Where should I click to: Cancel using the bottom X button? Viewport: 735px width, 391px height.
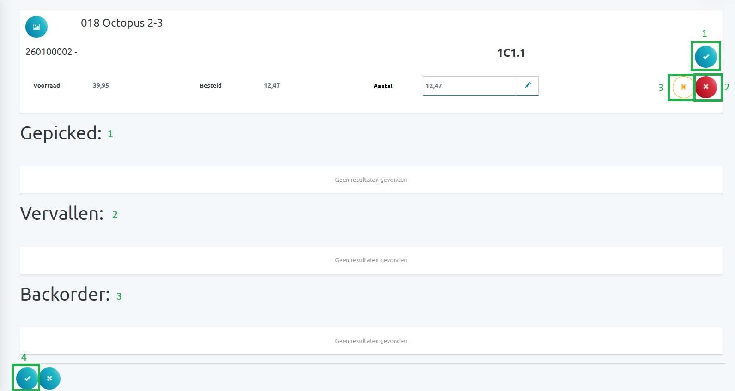pos(49,379)
